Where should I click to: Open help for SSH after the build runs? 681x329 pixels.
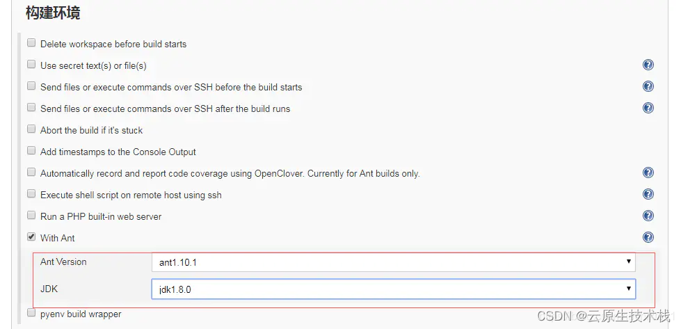coord(648,109)
